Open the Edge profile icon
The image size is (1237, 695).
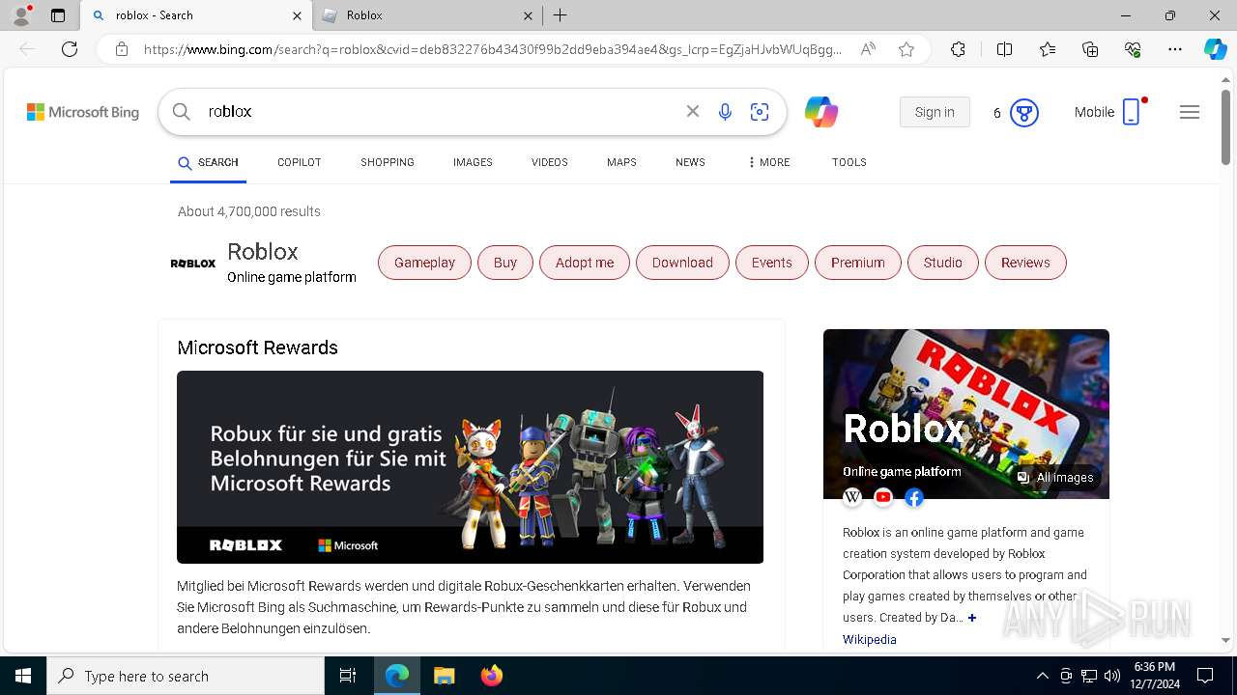coord(21,15)
